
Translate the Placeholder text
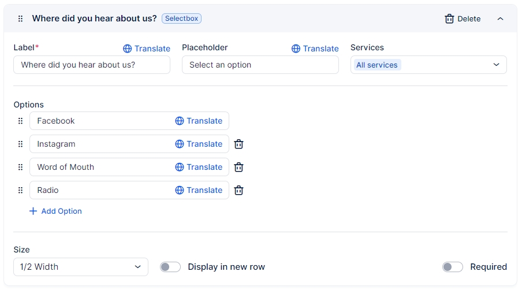click(315, 49)
